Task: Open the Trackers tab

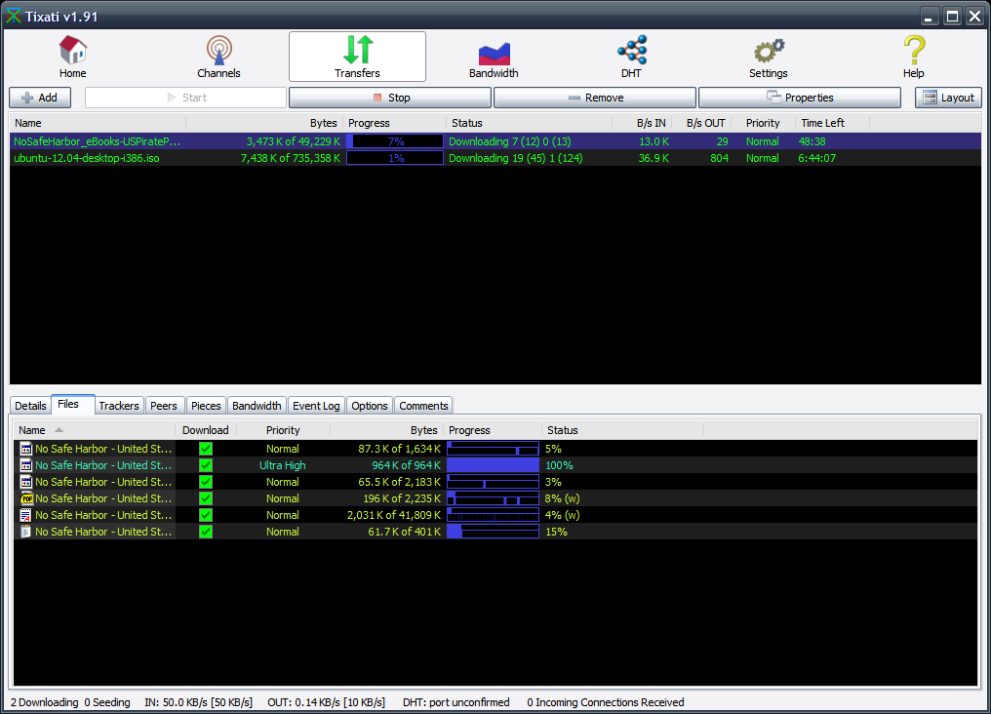Action: point(119,406)
